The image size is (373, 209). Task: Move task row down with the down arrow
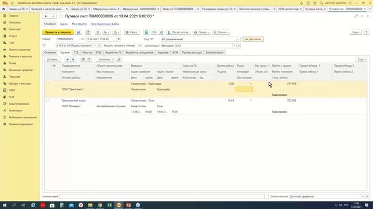pyautogui.click(x=73, y=59)
